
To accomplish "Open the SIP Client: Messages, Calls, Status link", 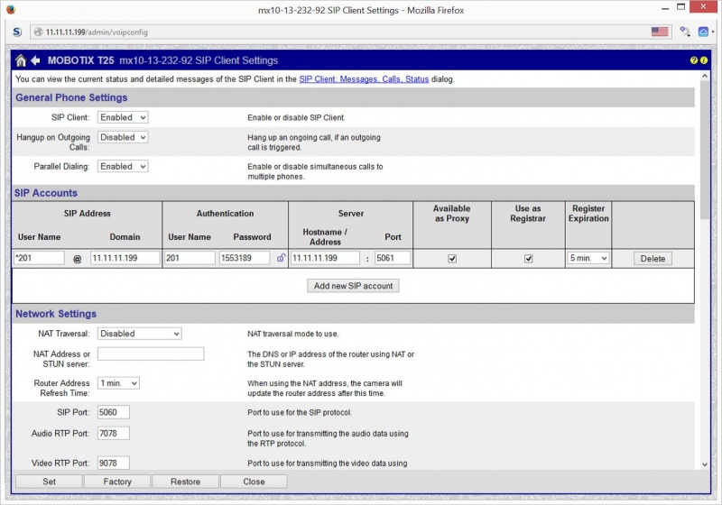I will click(364, 79).
